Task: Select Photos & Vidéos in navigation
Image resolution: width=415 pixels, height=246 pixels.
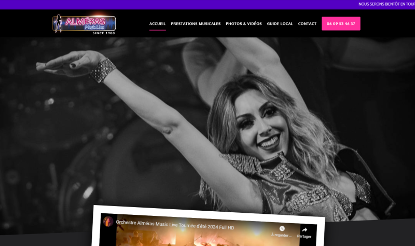Action: click(243, 24)
